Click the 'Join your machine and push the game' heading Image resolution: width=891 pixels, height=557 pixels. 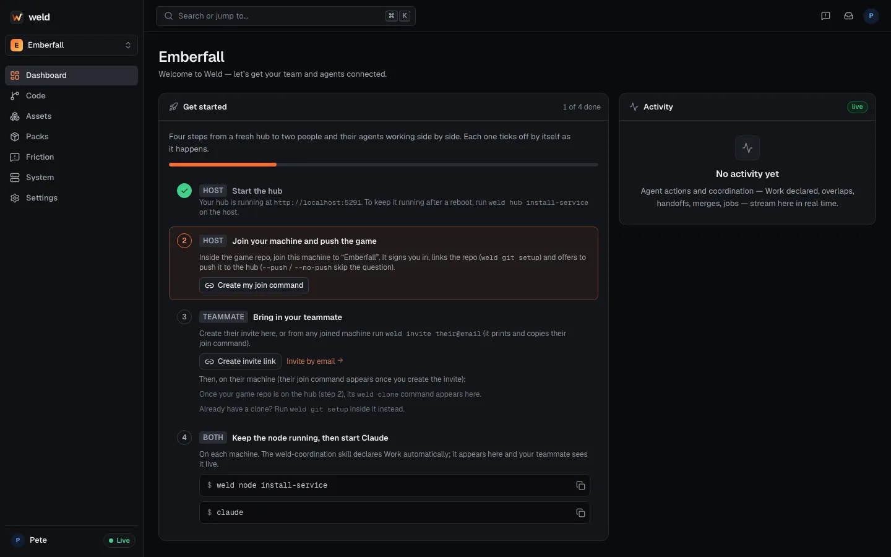[x=304, y=241]
